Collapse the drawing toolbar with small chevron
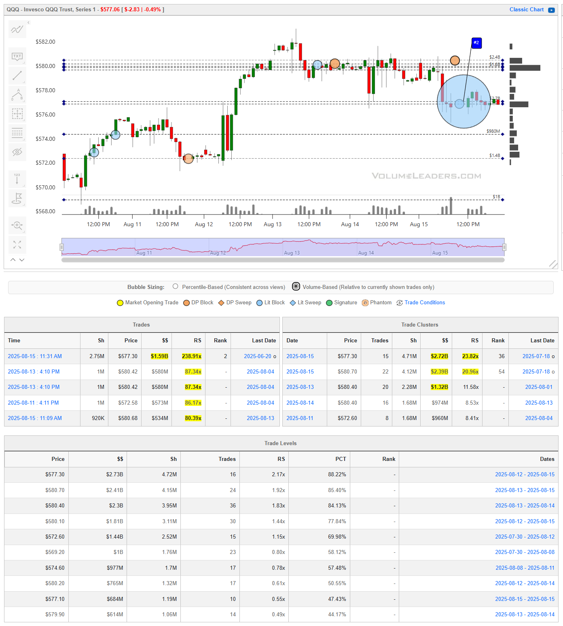The width and height of the screenshot is (563, 626). point(28,23)
